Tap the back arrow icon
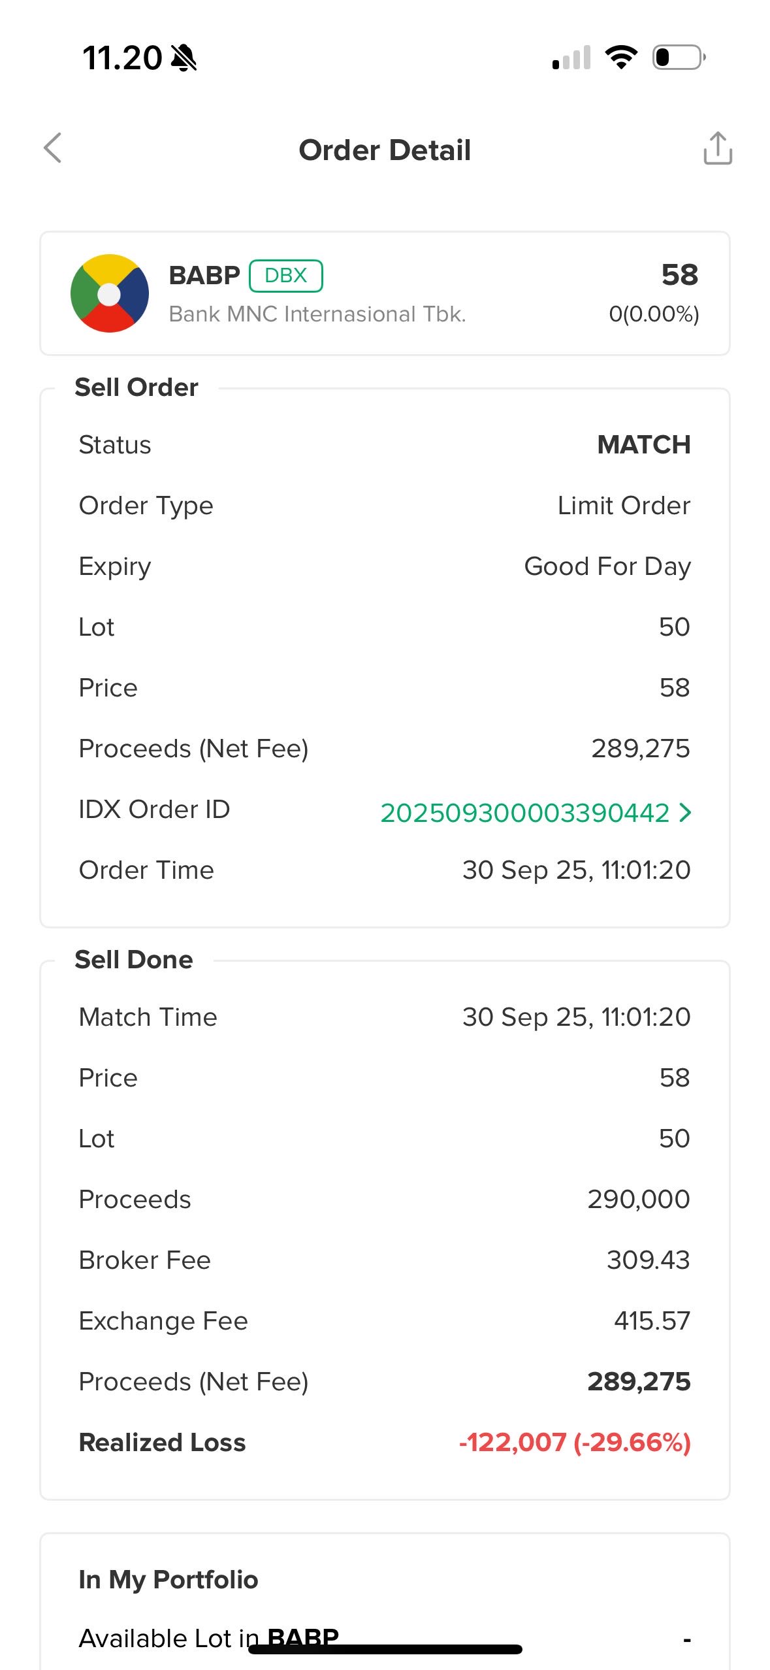Screen dimensions: 770x1670 (x=53, y=148)
